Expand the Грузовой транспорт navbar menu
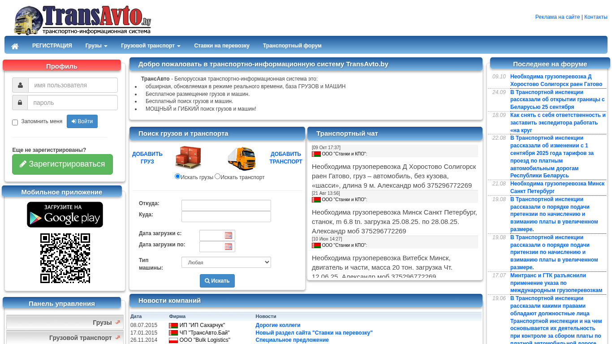 click(151, 46)
